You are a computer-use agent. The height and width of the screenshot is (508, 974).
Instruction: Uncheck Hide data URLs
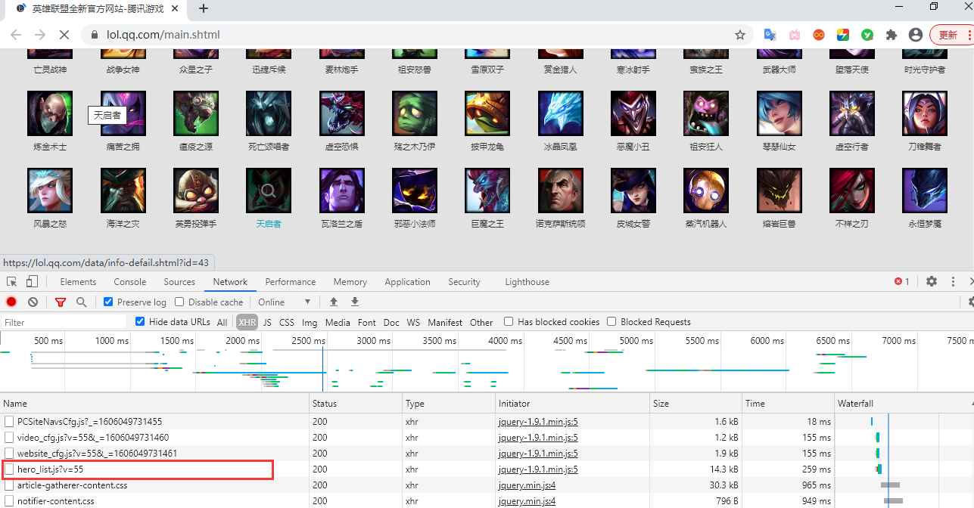(140, 321)
